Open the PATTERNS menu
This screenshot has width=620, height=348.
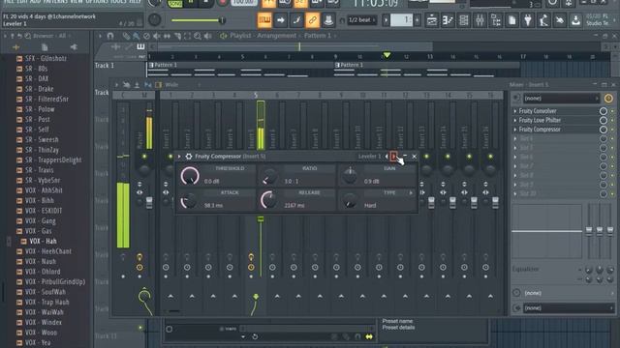coord(55,2)
